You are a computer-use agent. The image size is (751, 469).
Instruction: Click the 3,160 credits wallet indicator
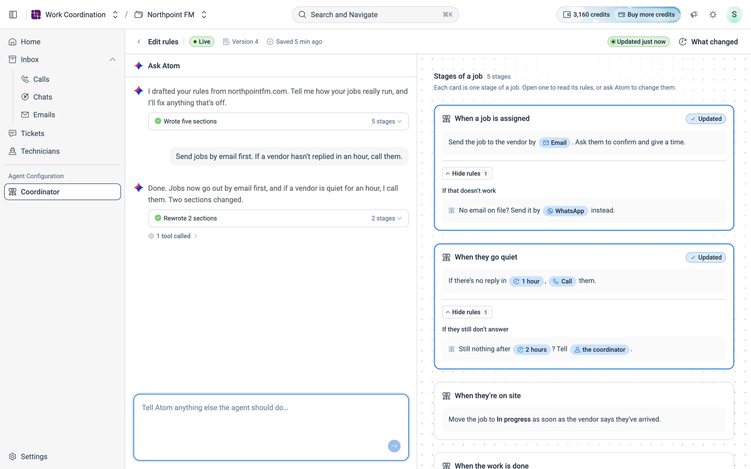click(586, 15)
